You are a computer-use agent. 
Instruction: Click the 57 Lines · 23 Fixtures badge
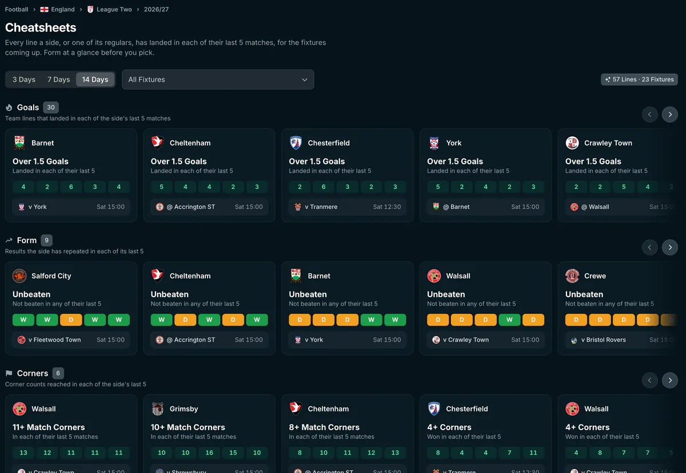(x=639, y=79)
